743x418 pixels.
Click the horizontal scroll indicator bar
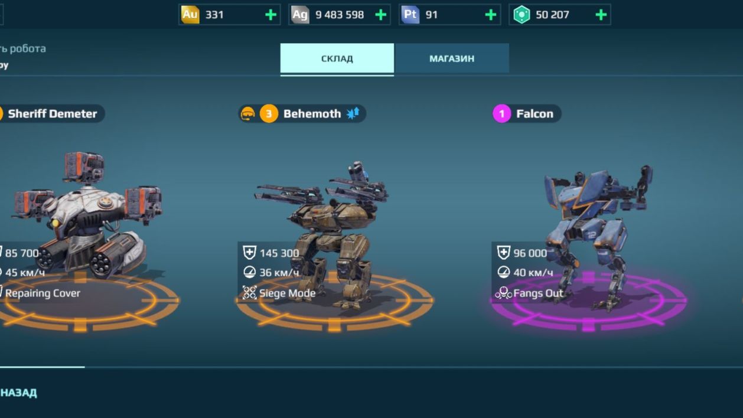pyautogui.click(x=42, y=367)
